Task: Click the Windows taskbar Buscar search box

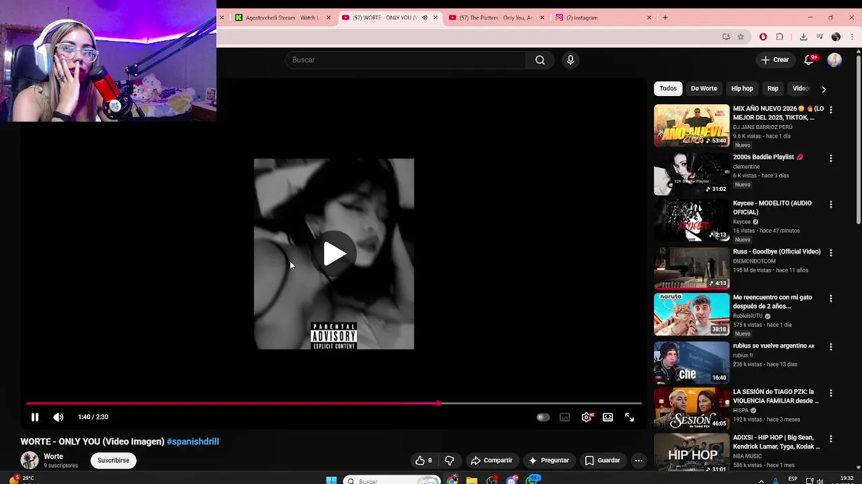Action: 392,481
